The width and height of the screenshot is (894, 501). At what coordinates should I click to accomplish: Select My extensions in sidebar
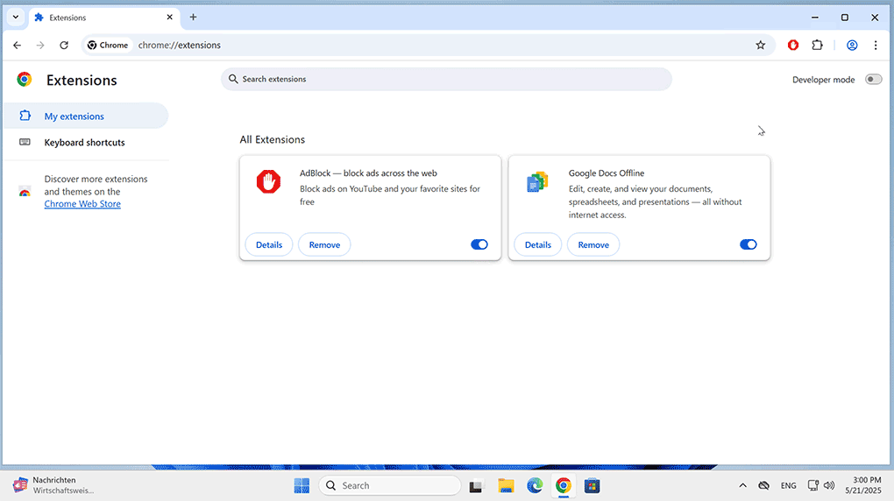point(86,116)
